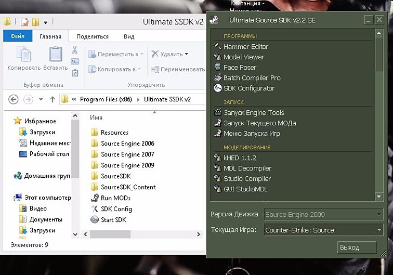Click breadcrumb double chevron before Program Files
The width and height of the screenshot is (393, 275).
(74, 99)
